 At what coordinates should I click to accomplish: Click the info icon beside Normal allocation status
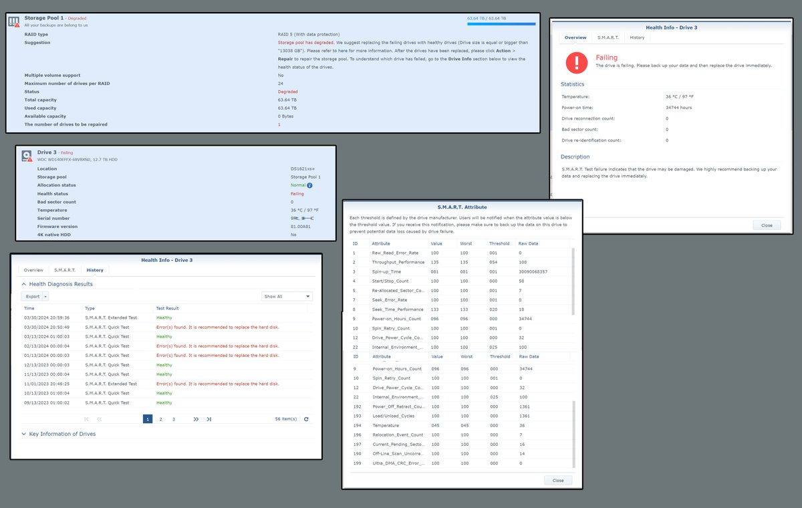click(x=309, y=185)
